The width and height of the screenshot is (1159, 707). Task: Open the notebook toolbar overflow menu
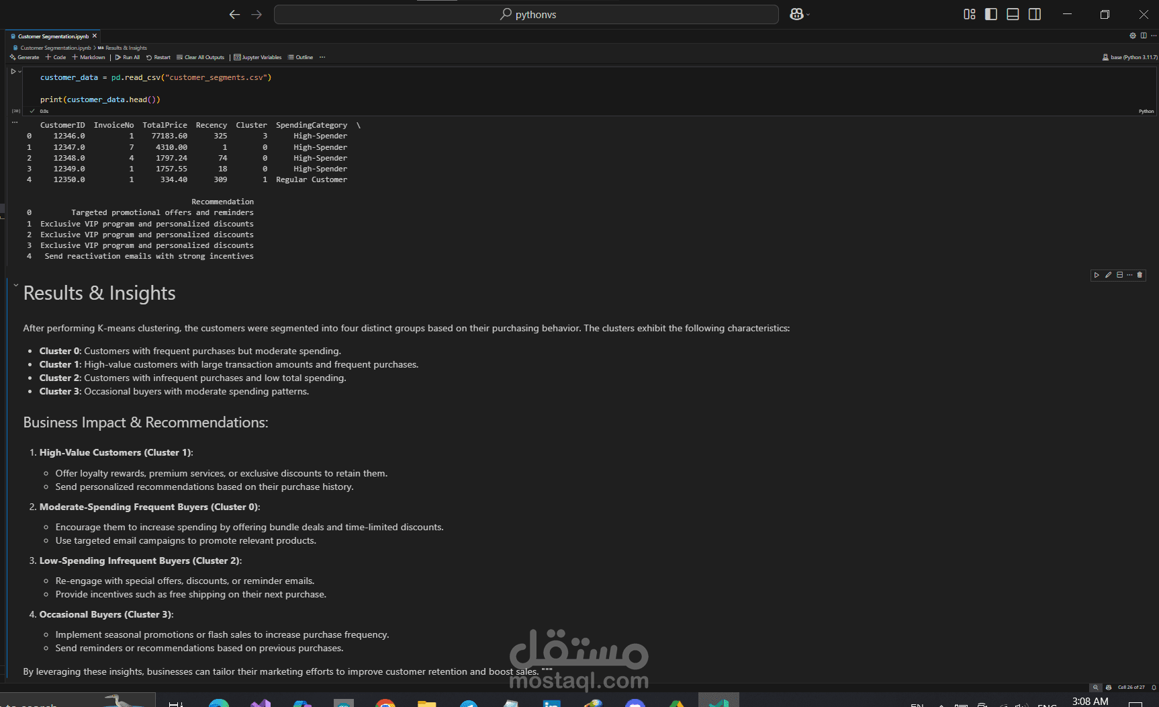(x=322, y=57)
